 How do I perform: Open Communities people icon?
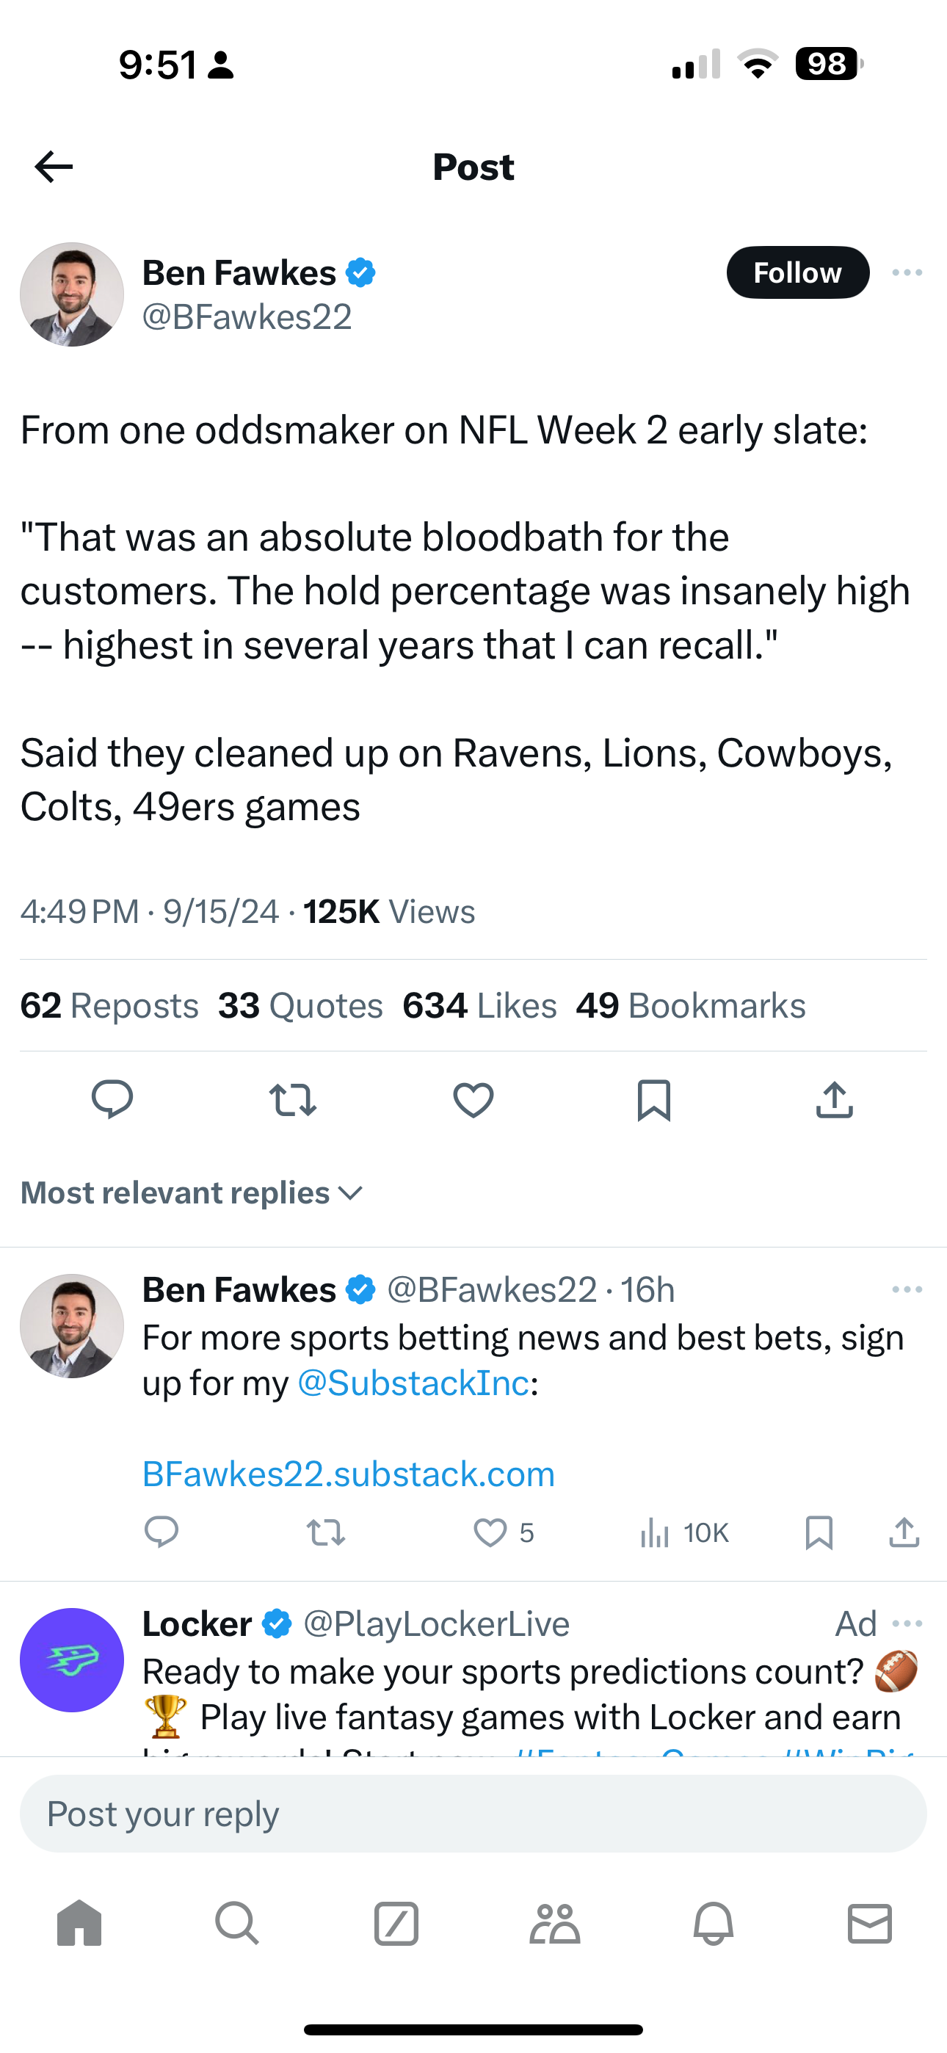pyautogui.click(x=554, y=1923)
